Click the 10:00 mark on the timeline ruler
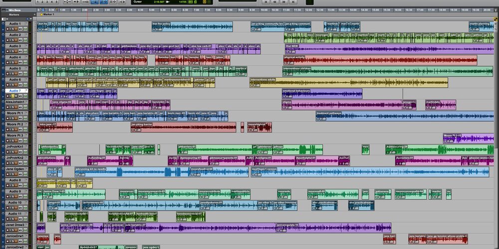499x249 pixels. click(264, 10)
